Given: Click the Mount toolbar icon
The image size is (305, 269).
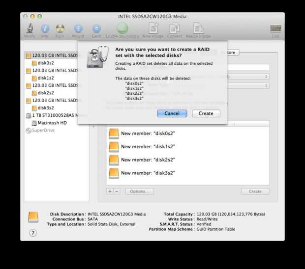Looking at the screenshot, I should click(x=78, y=30).
